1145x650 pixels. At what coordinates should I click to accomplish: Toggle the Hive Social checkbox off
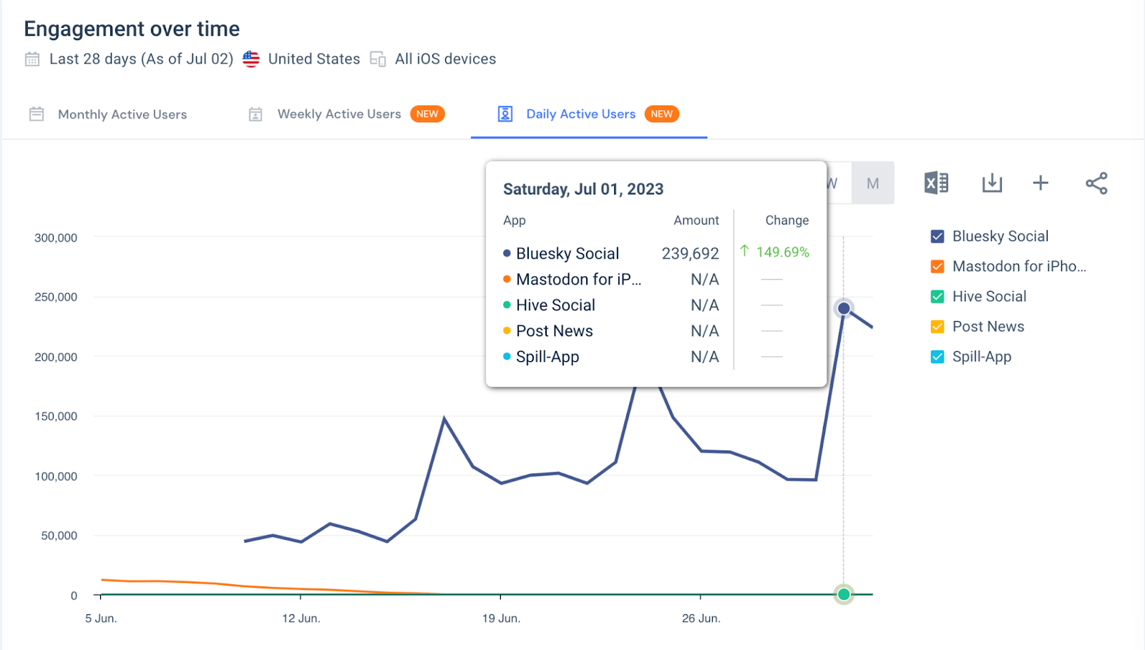937,296
